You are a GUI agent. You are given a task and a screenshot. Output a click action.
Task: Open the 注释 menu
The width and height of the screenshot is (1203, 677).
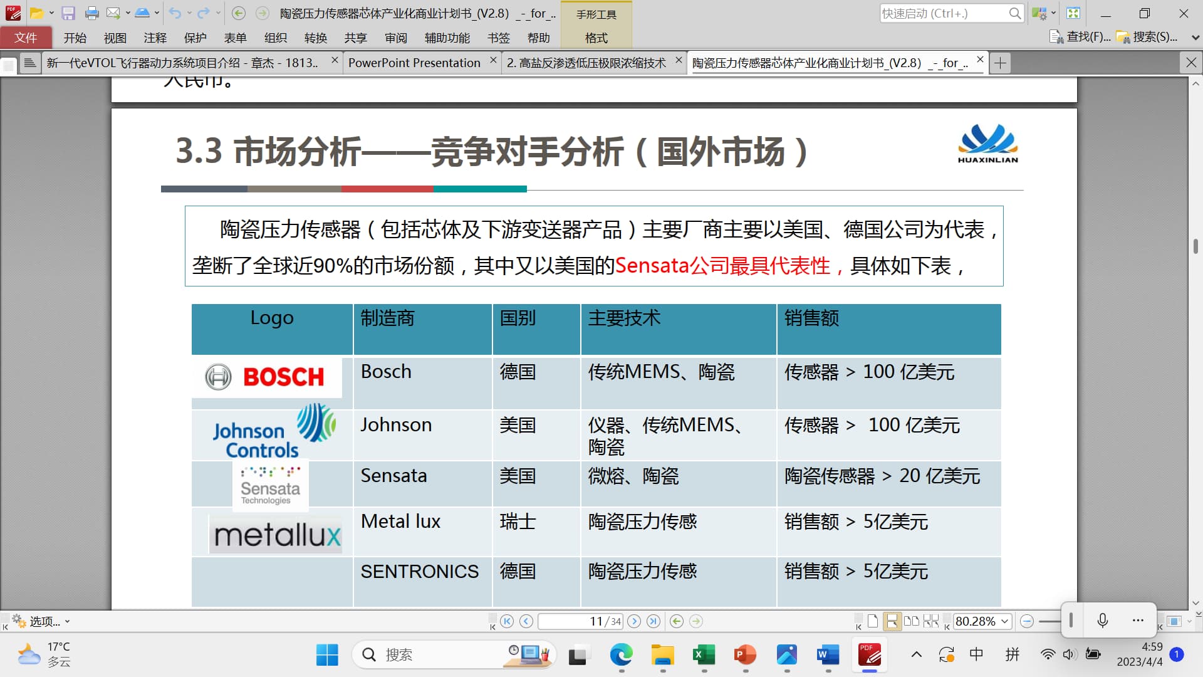pyautogui.click(x=155, y=38)
